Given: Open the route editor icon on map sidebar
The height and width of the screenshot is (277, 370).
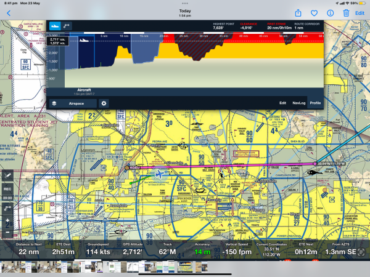Looking at the screenshot, I should pyautogui.click(x=7, y=209).
